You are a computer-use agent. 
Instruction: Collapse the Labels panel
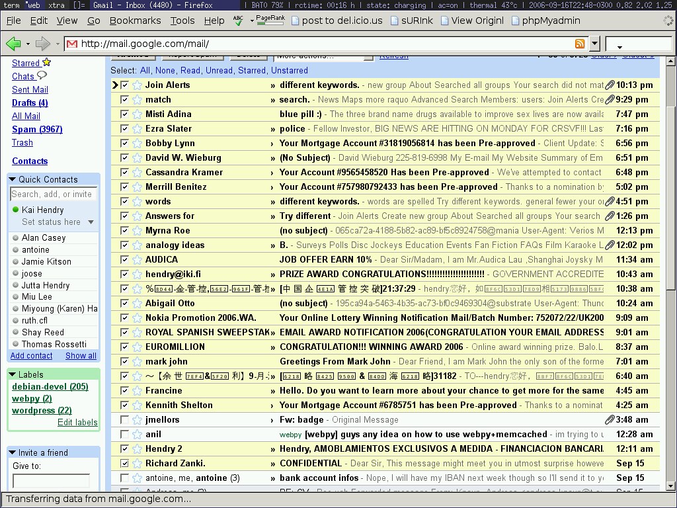point(12,374)
